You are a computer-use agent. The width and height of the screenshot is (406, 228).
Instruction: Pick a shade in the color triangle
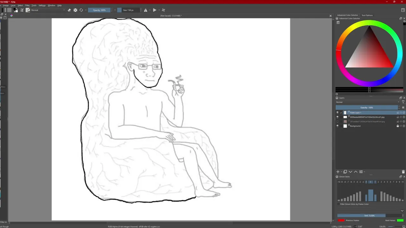pyautogui.click(x=370, y=54)
